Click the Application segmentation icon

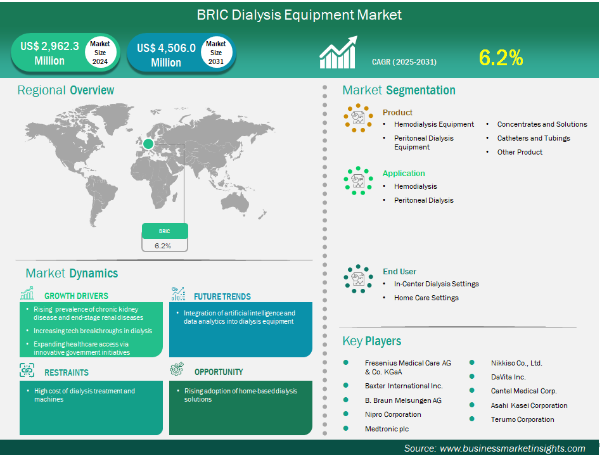tap(358, 179)
